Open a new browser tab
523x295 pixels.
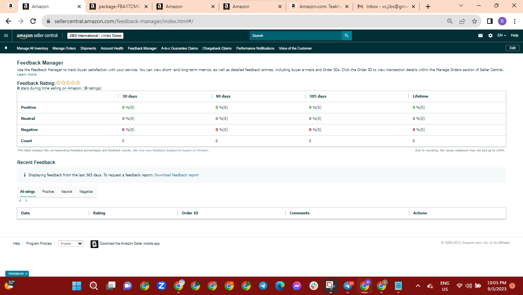click(x=428, y=7)
